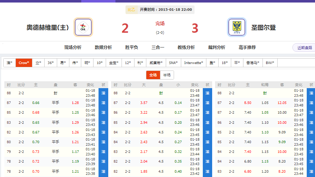The width and height of the screenshot is (315, 177).
Task: Go to 数据分析 section
Action: (103, 47)
